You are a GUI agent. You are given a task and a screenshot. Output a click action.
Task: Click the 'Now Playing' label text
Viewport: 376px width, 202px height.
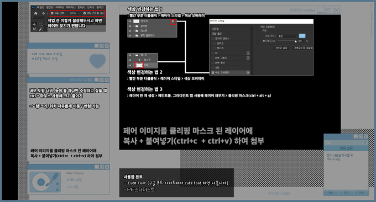[75, 173]
